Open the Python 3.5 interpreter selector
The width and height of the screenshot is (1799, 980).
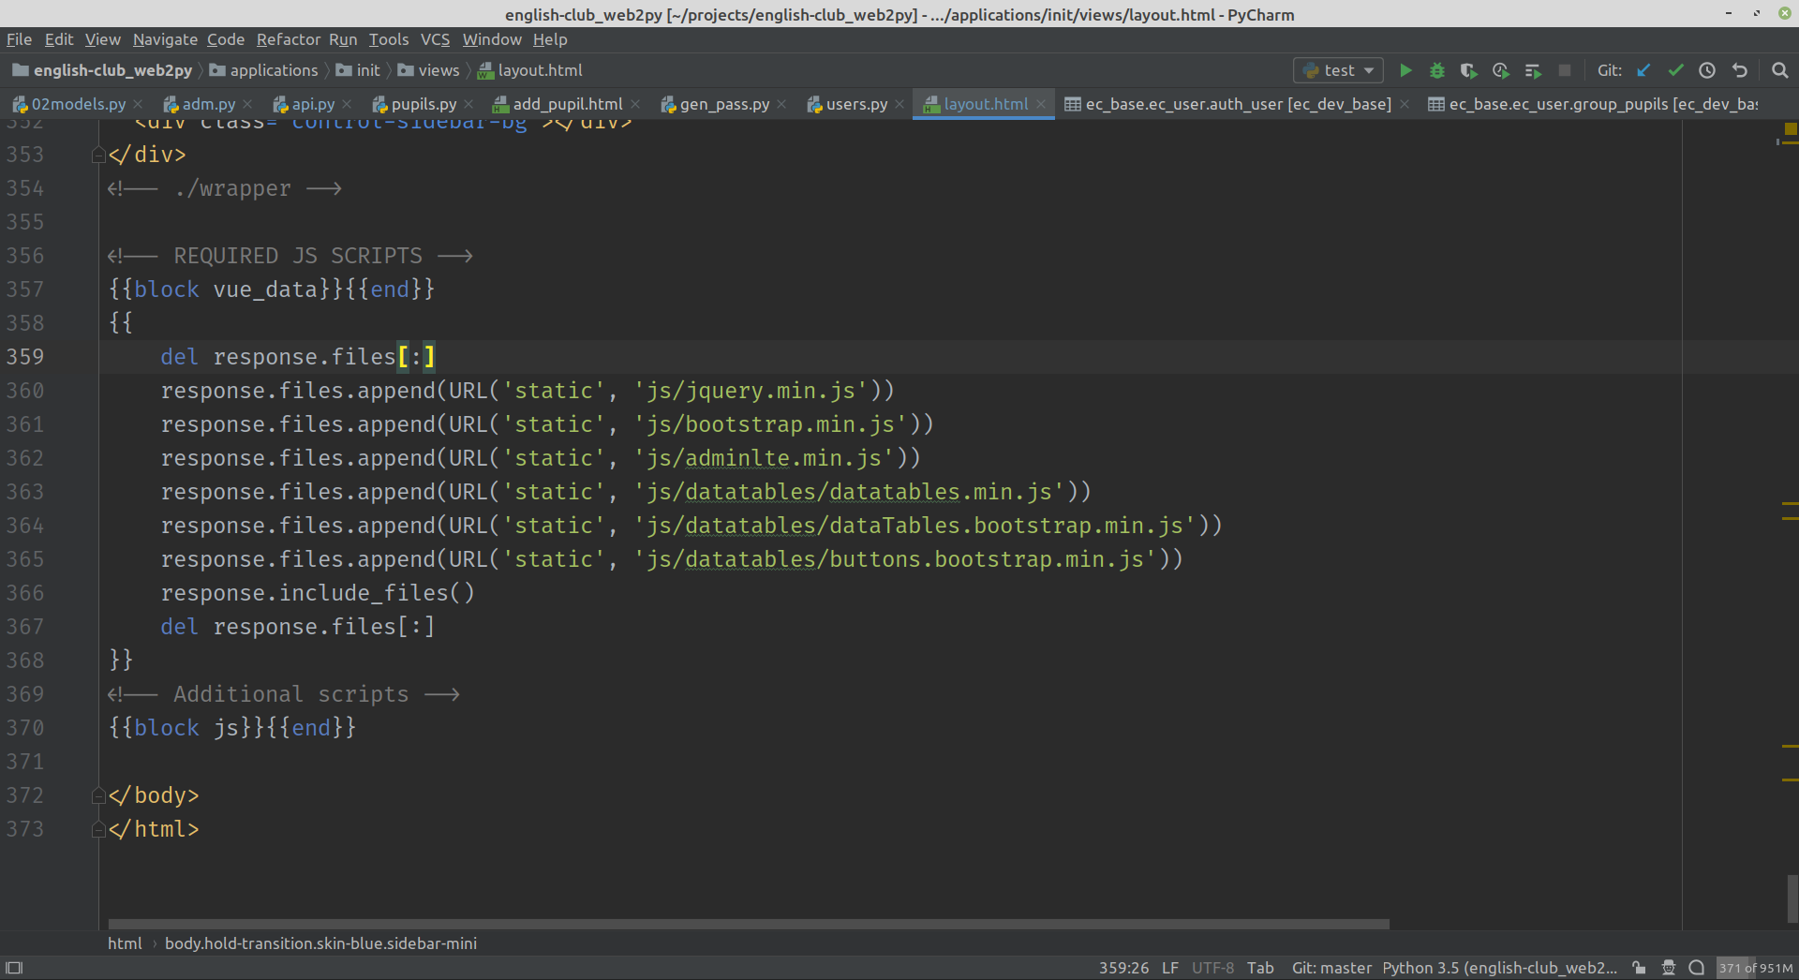1500,968
